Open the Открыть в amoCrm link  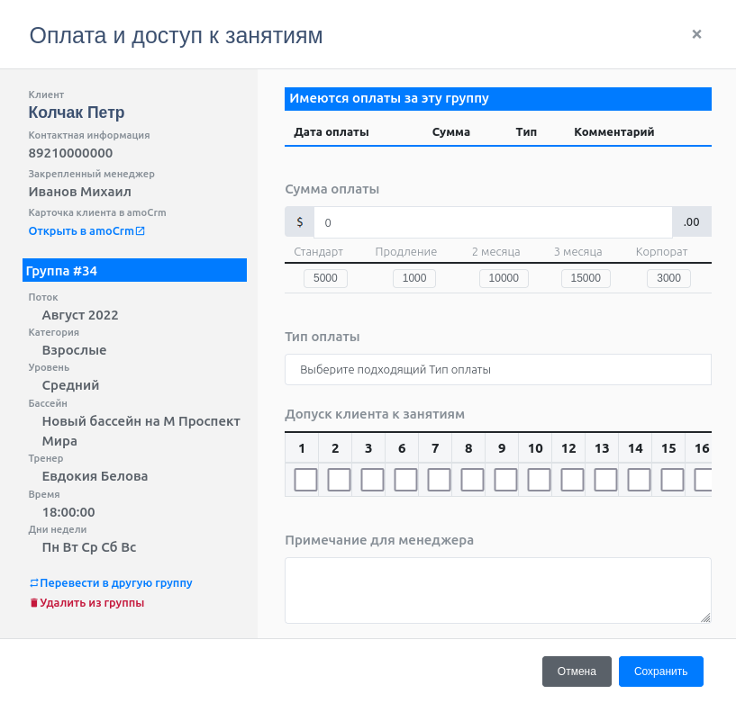coord(81,230)
